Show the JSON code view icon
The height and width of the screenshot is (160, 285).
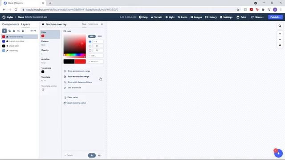[100, 155]
